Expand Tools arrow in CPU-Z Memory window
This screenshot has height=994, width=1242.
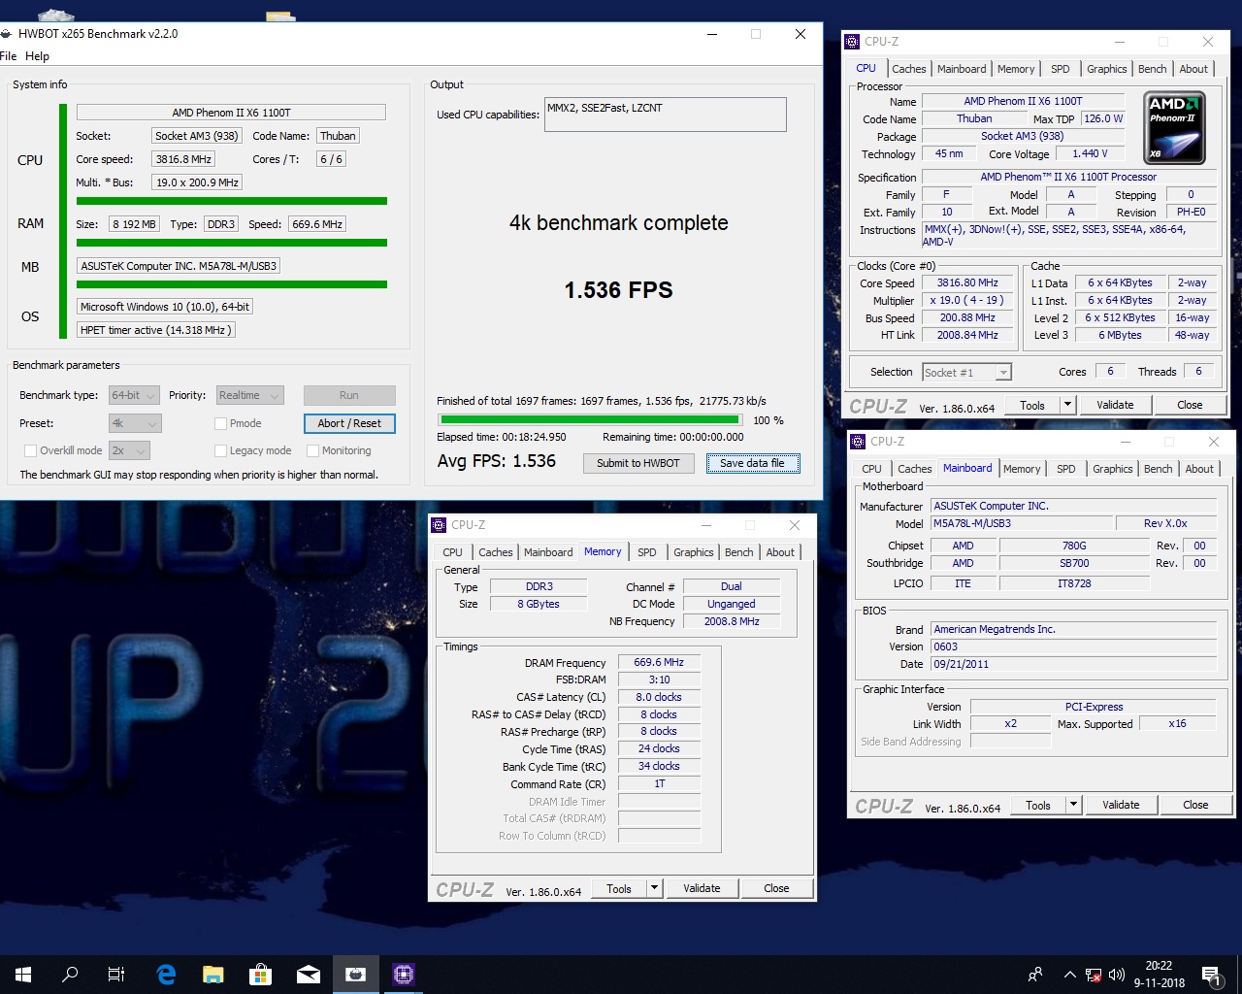(x=654, y=888)
